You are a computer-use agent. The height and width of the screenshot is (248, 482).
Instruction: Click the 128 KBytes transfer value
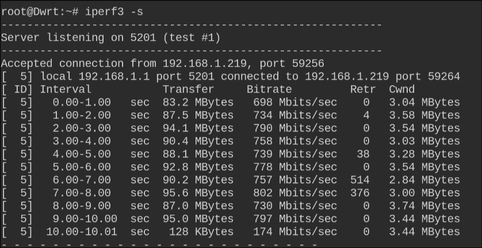coord(201,232)
